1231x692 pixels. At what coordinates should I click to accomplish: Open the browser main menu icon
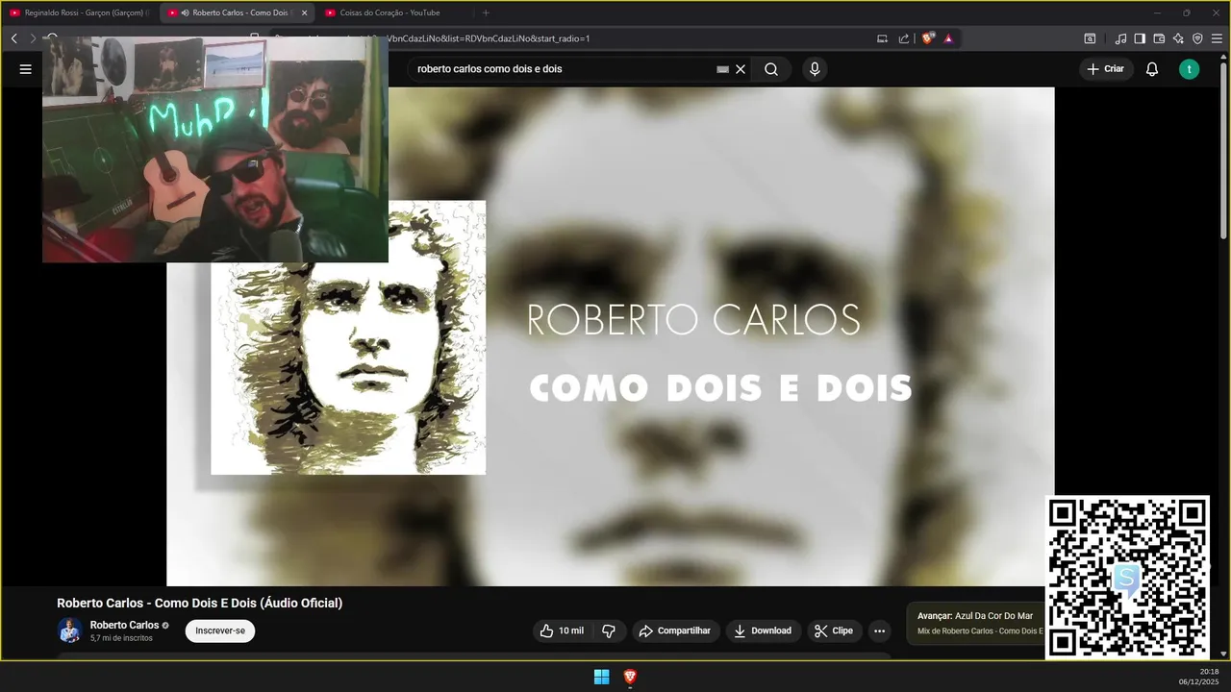(1217, 38)
